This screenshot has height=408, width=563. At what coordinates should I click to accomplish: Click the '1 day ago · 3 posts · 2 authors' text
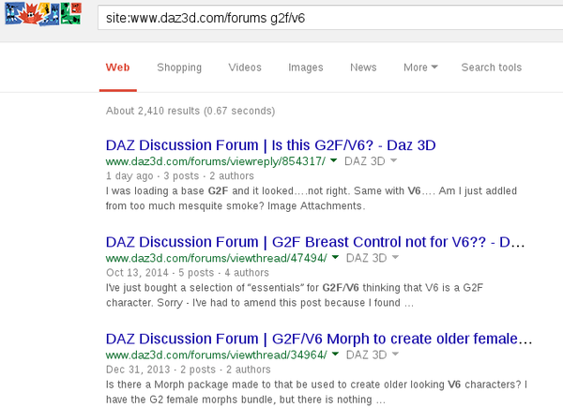(180, 175)
